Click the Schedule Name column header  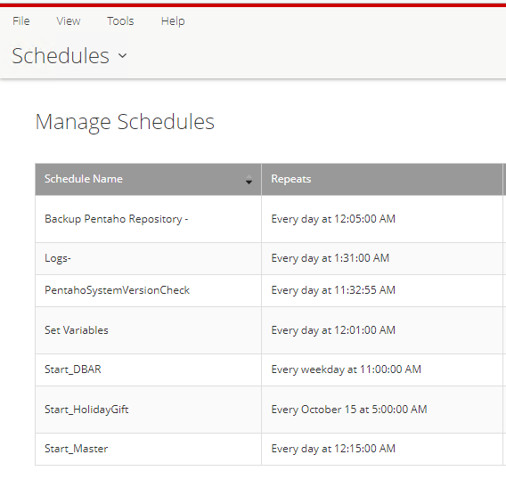[84, 179]
